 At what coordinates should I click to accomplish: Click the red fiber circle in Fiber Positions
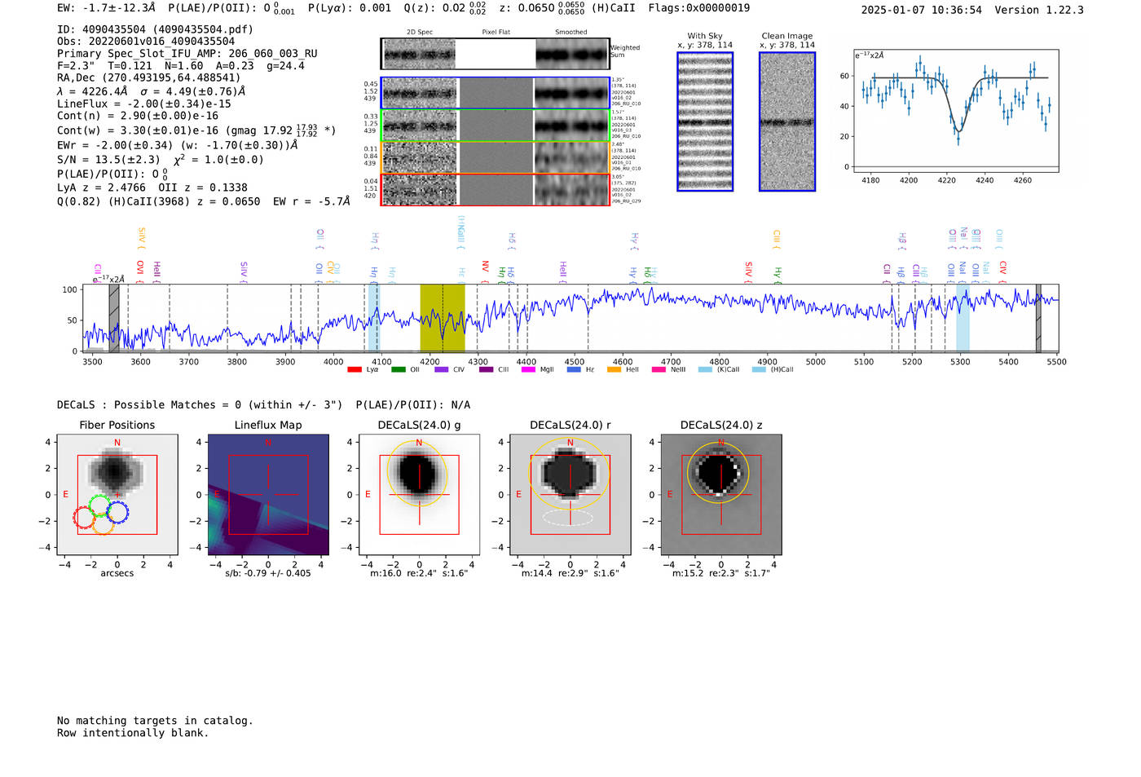(x=84, y=517)
